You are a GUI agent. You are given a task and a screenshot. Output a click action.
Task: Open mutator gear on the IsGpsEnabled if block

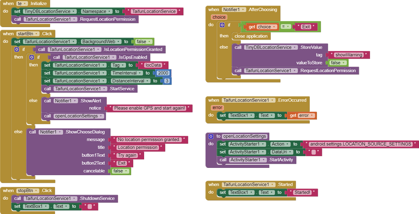tap(32, 57)
